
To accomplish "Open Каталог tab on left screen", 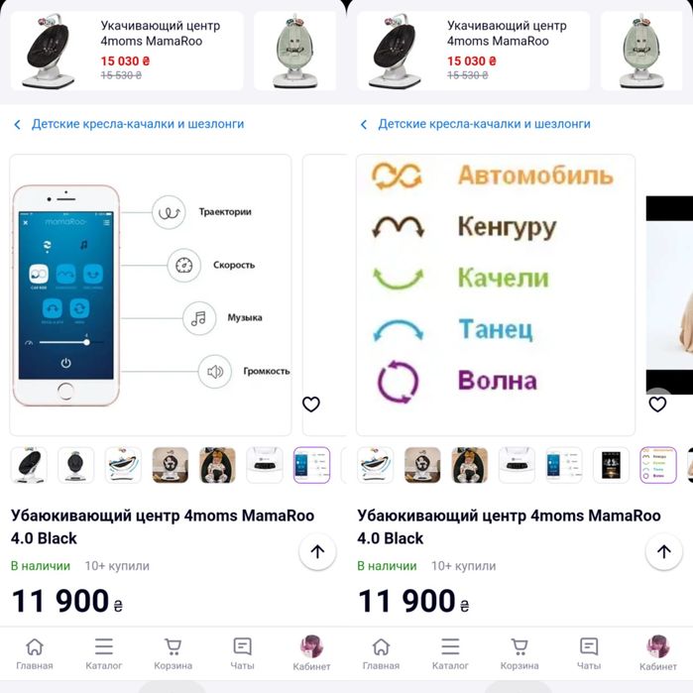I will coord(104,654).
